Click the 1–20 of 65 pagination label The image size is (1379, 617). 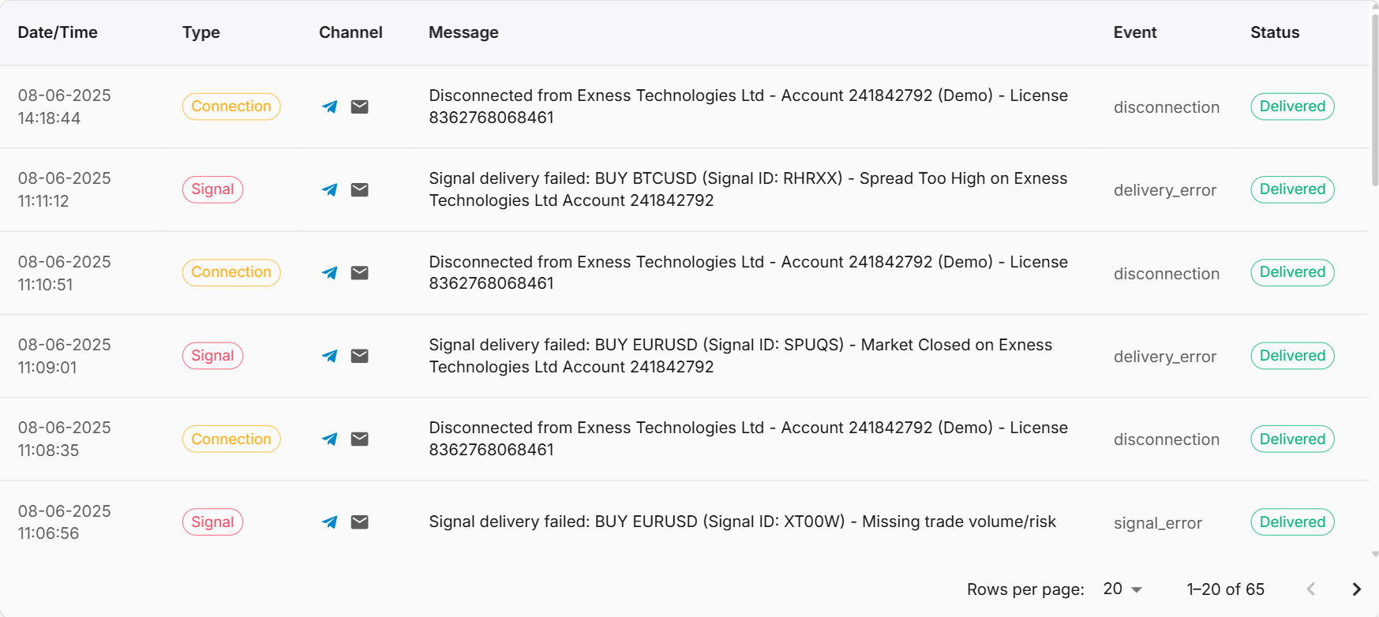[1225, 589]
